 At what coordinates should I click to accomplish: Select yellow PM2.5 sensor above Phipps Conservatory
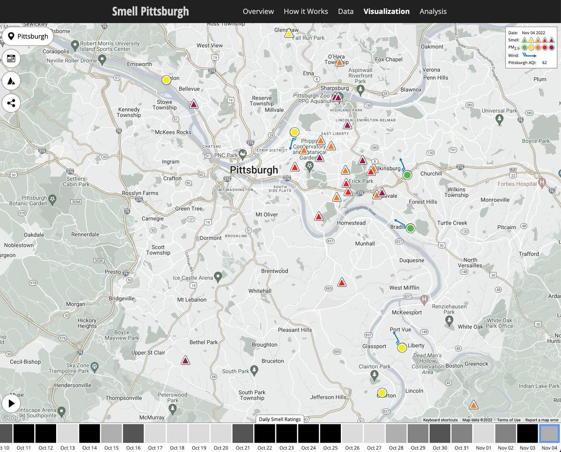pos(294,132)
